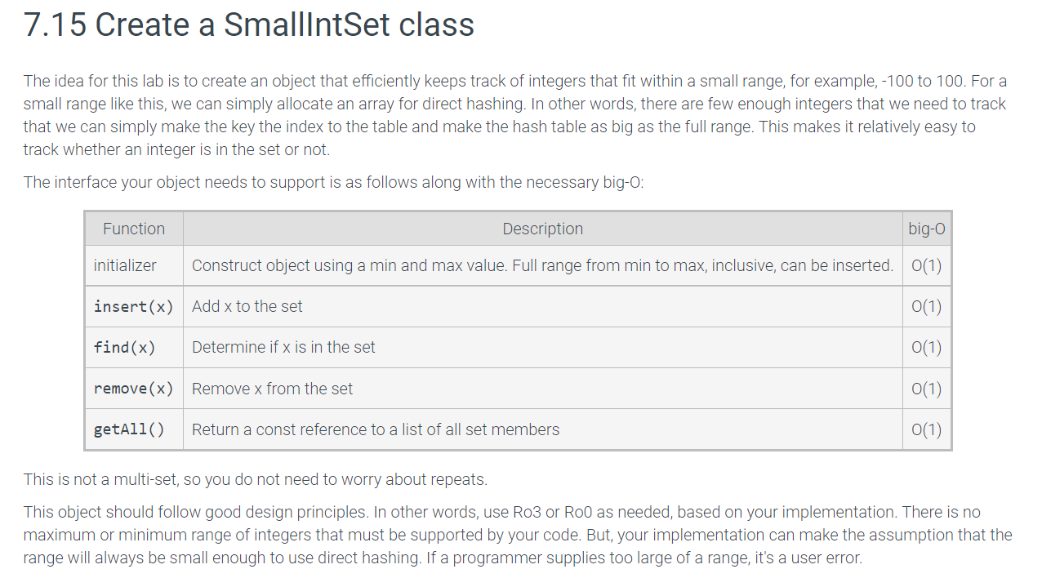Click the 'Construct object using a min and max' text
This screenshot has height=578, width=1042.
click(542, 265)
